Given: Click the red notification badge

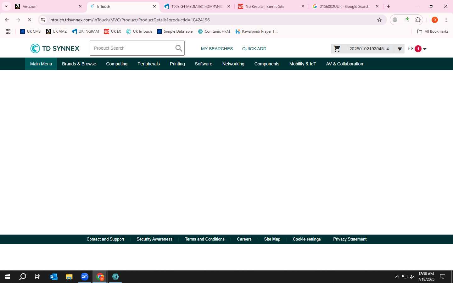Looking at the screenshot, I should click(x=418, y=49).
